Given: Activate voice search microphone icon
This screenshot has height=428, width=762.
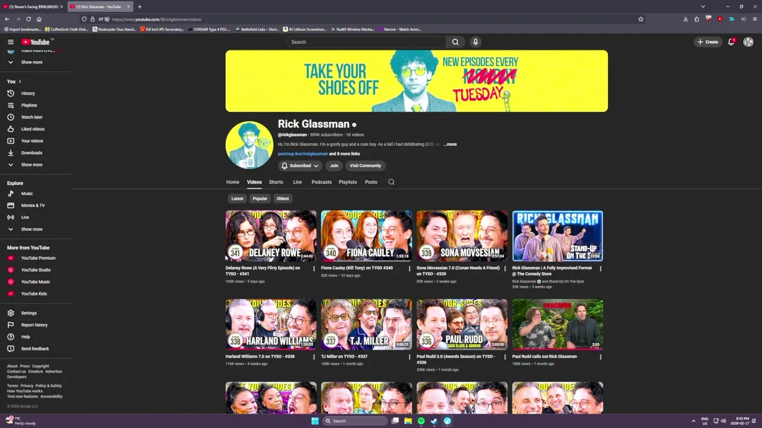Looking at the screenshot, I should point(475,42).
